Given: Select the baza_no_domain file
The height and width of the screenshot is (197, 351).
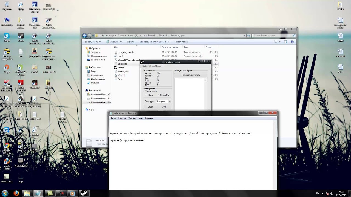Looking at the screenshot, I should click(126, 52).
